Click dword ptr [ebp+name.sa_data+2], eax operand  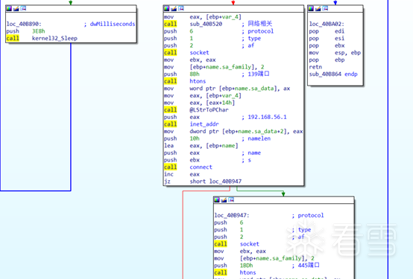point(246,131)
